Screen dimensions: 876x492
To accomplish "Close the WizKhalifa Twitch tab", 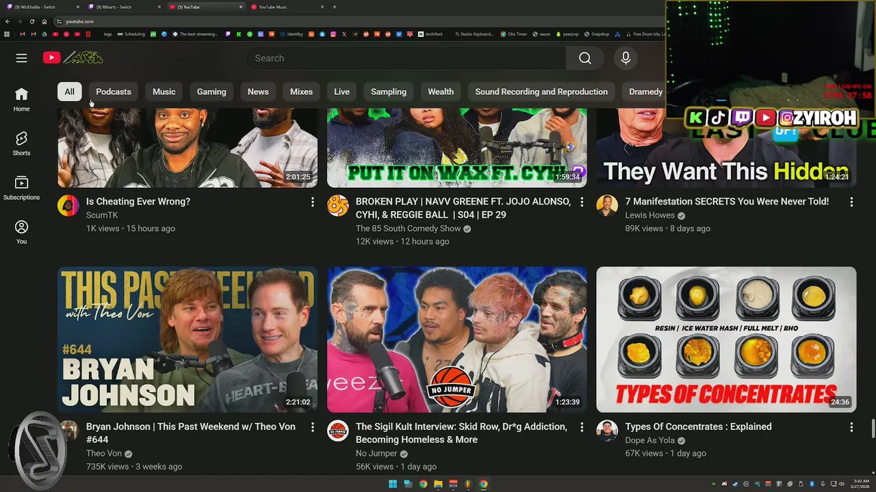I will [x=77, y=7].
